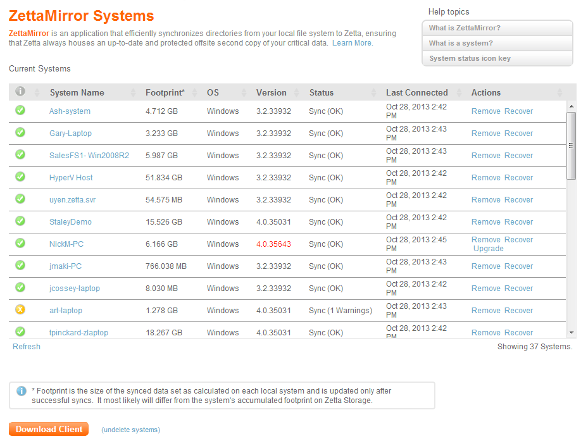
Task: Click the green status icon for Ash-system
Action: (20, 110)
